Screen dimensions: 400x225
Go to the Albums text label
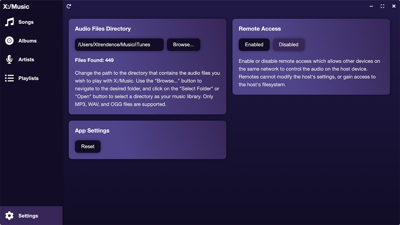[x=27, y=41]
